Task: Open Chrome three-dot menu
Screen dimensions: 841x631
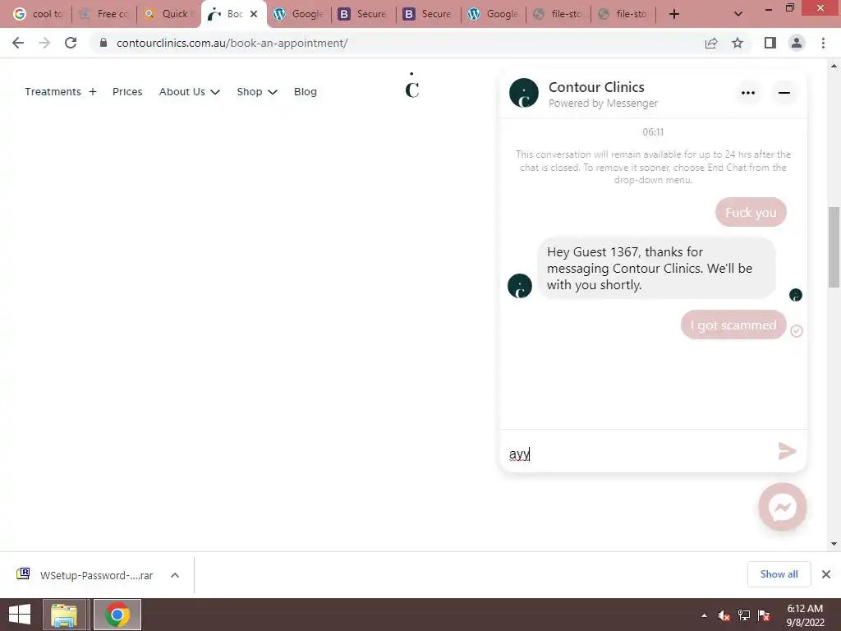Action: pos(823,43)
